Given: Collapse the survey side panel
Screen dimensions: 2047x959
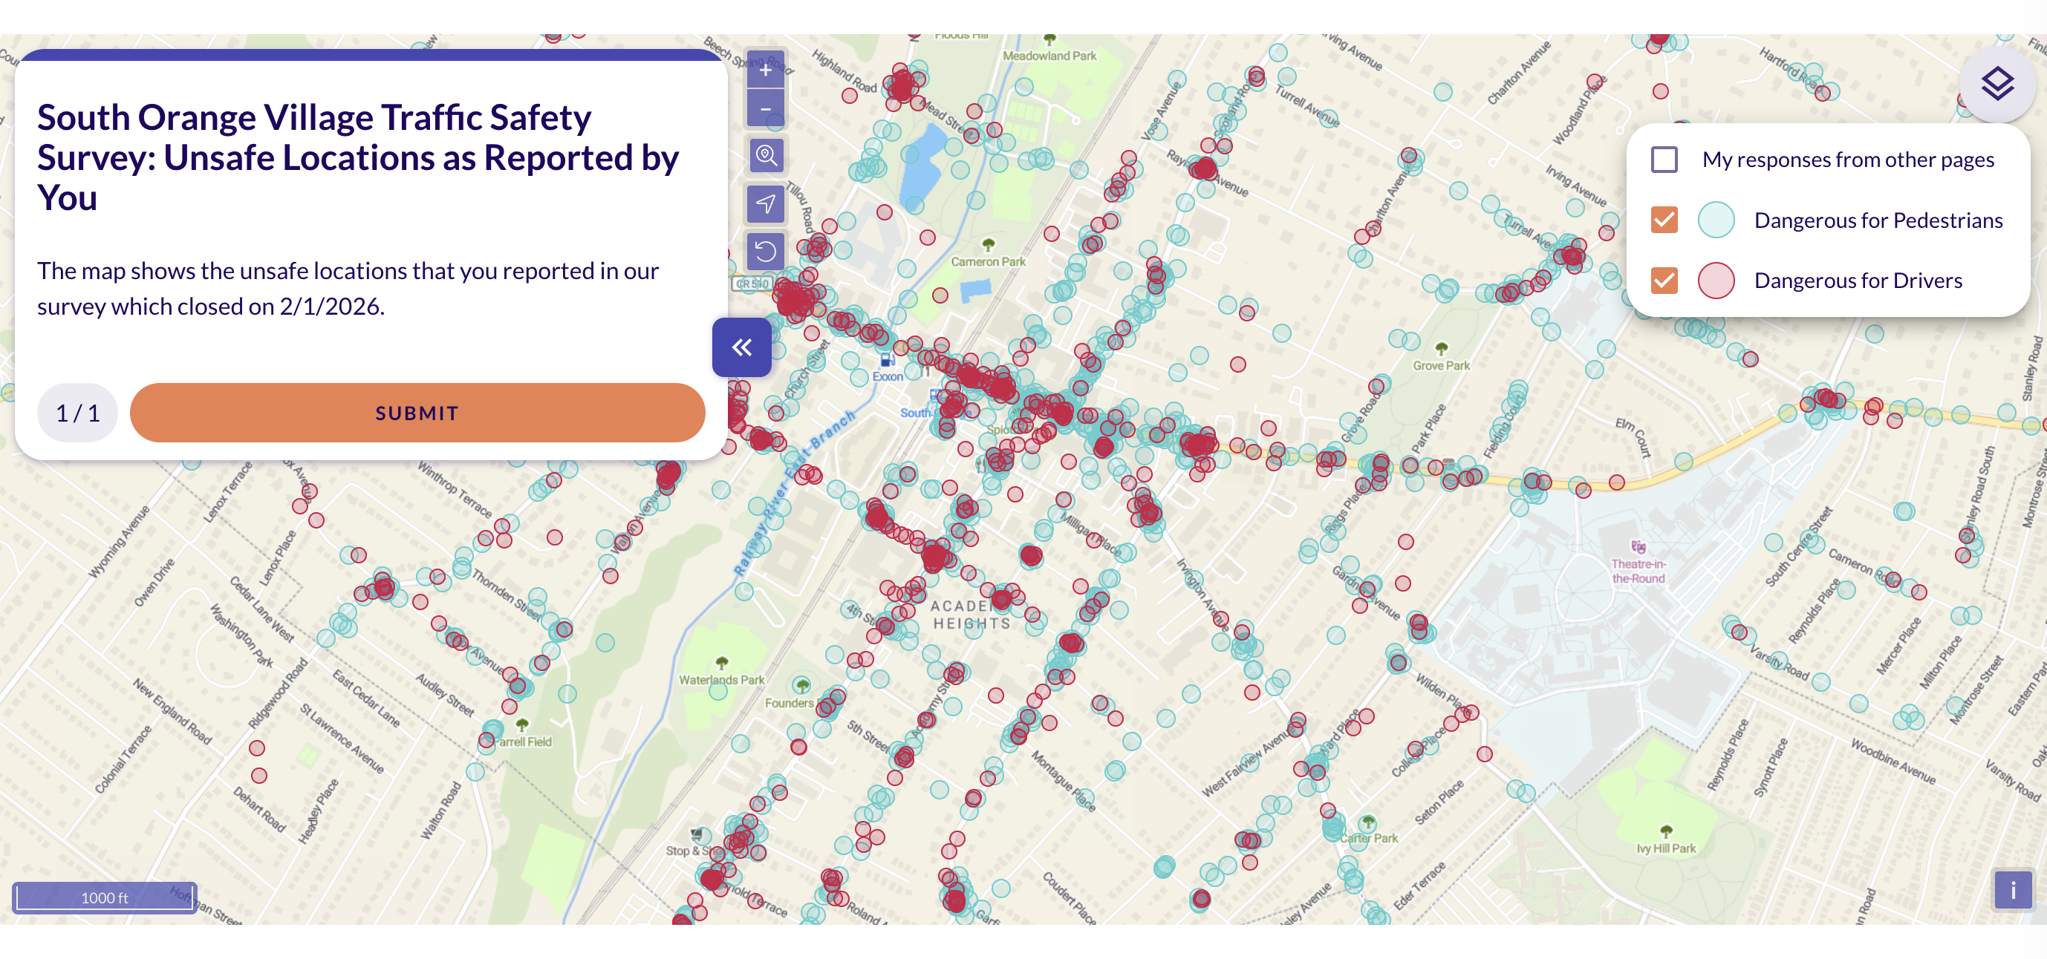Looking at the screenshot, I should point(741,347).
